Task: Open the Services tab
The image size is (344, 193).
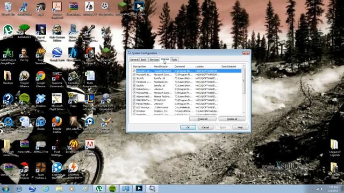Action: [x=154, y=60]
